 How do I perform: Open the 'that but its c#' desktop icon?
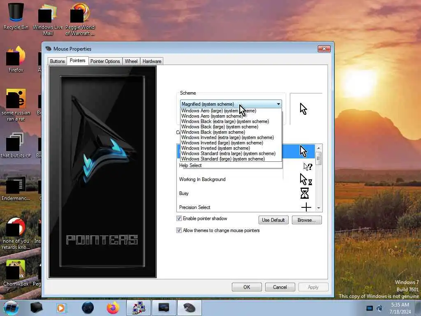[16, 145]
